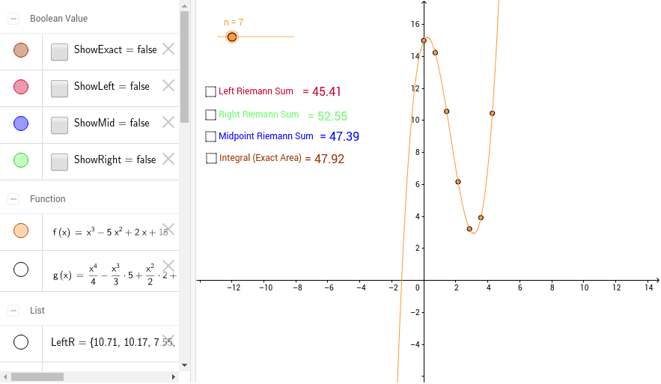Click the curve point near y = 14
The image size is (661, 384).
[436, 52]
